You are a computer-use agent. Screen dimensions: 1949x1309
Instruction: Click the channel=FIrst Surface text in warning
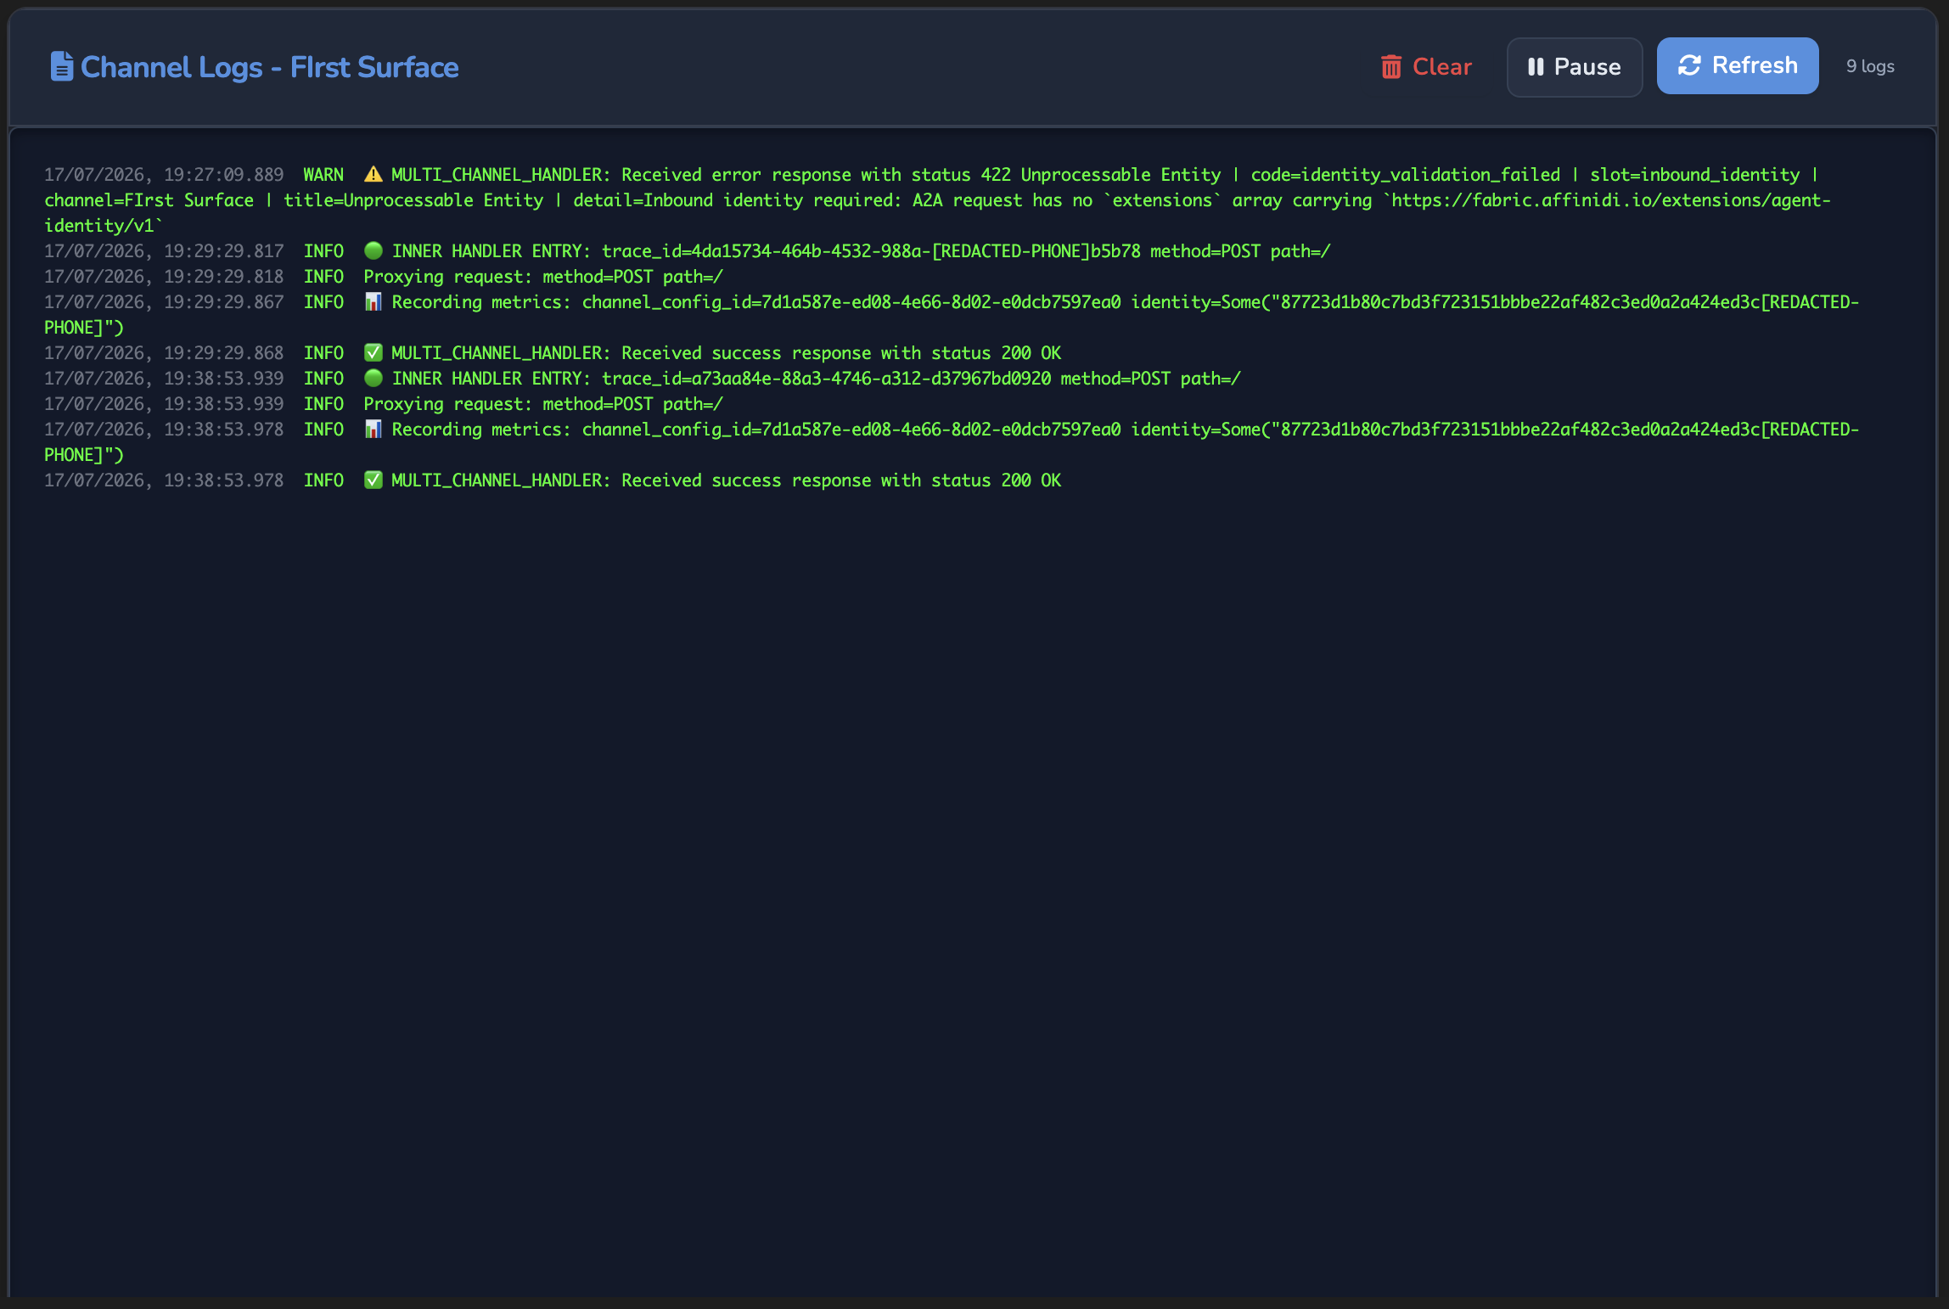(x=149, y=200)
